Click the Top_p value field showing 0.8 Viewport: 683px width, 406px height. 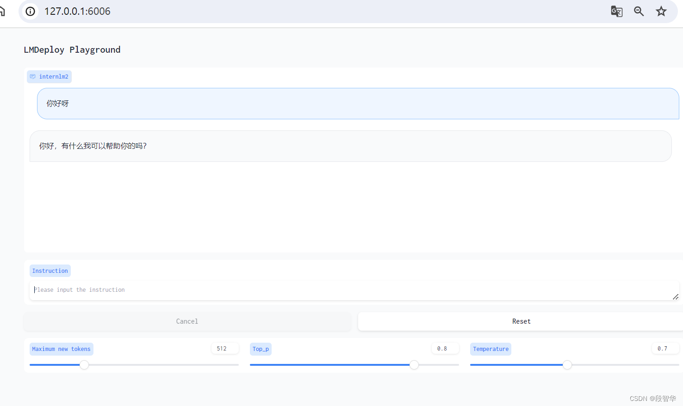445,349
